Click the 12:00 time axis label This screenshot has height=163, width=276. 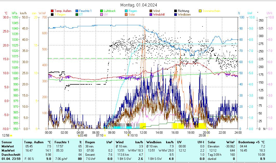tap(143, 132)
